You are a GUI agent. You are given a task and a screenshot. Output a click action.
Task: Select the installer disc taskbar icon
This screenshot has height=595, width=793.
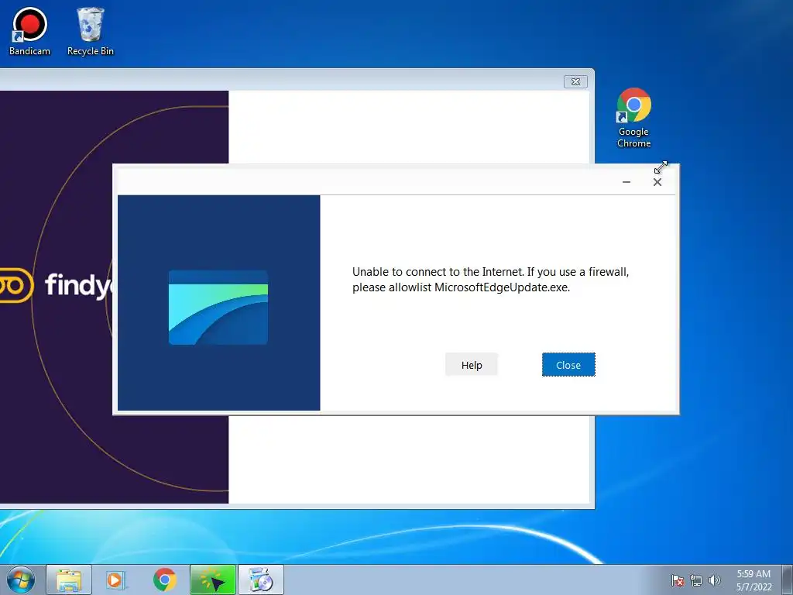coord(261,580)
